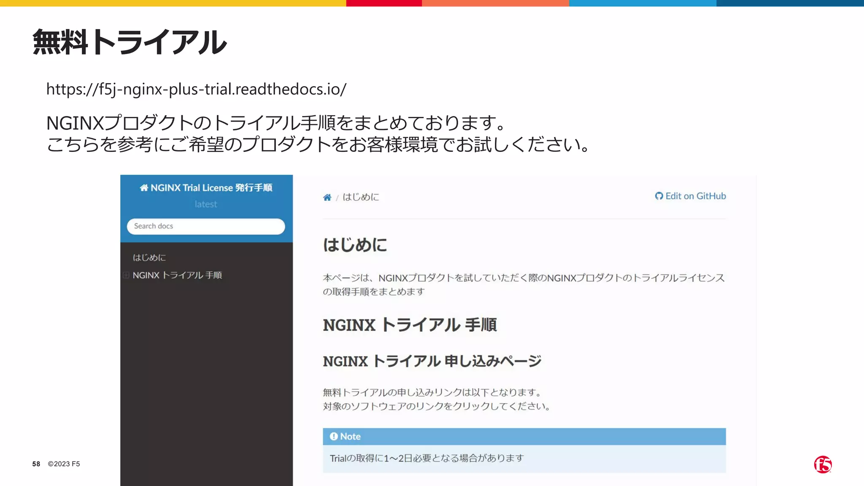Viewport: 864px width, 486px height.
Task: Click the GitHub icon beside Edit on GitHub
Action: [x=659, y=196]
